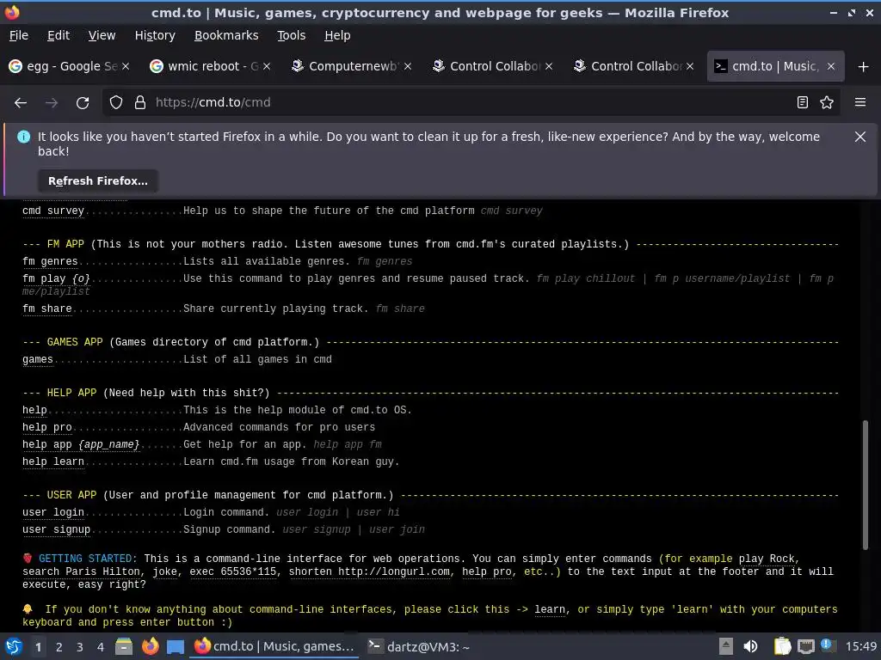
Task: Open the Firefox hamburger application menu
Action: pos(860,103)
